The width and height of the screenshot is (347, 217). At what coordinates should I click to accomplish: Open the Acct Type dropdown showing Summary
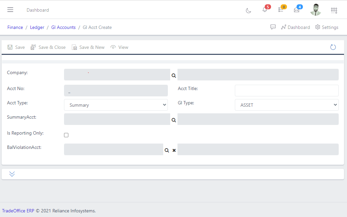[116, 105]
